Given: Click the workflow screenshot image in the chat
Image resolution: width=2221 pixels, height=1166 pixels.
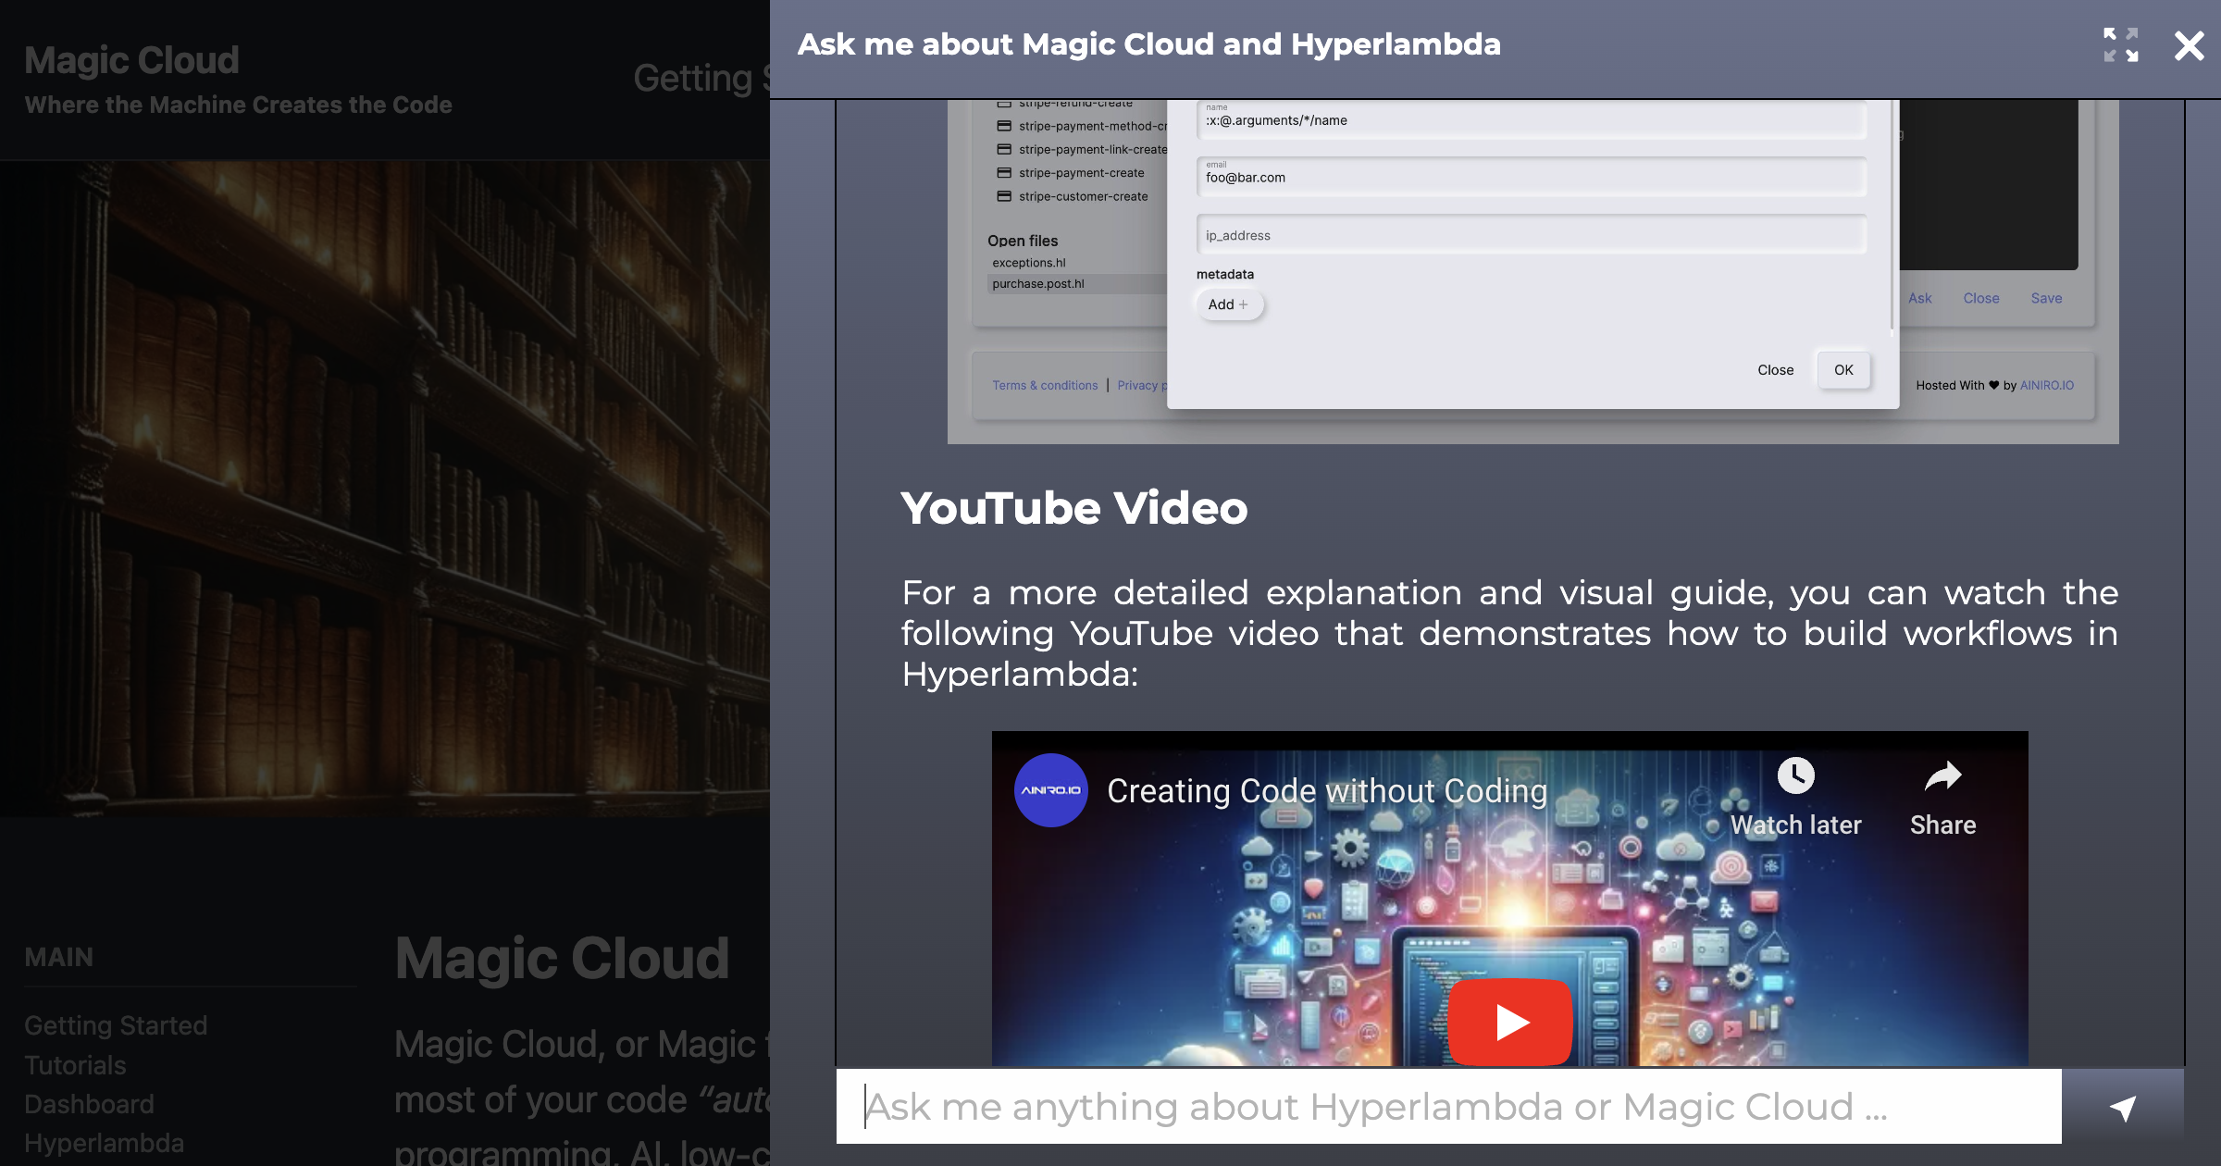Looking at the screenshot, I should click(x=1532, y=271).
